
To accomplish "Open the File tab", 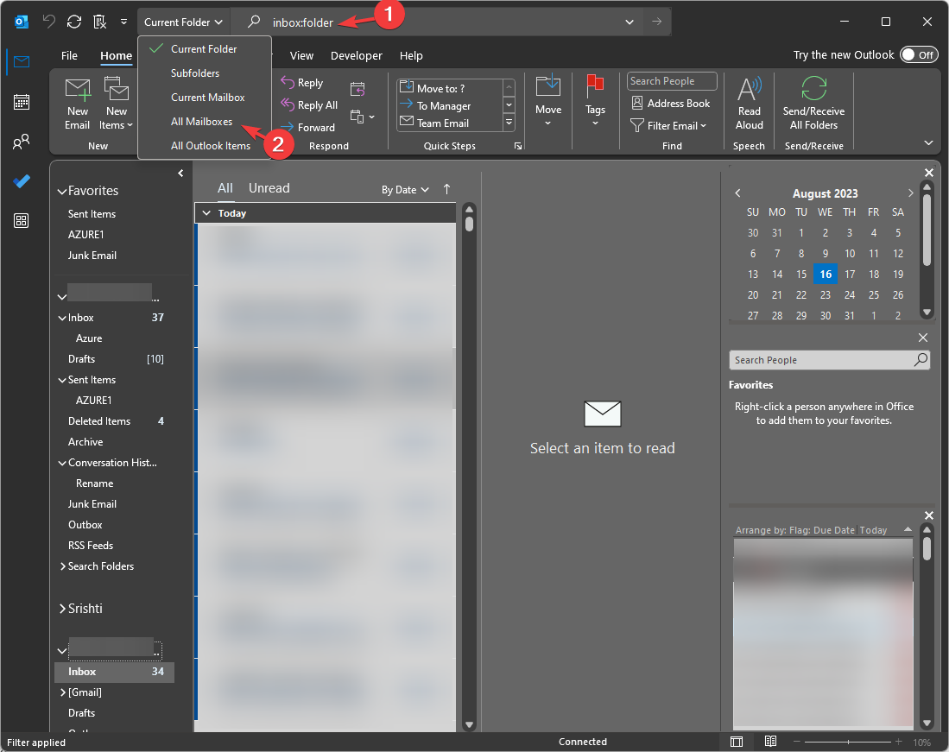I will click(x=70, y=55).
